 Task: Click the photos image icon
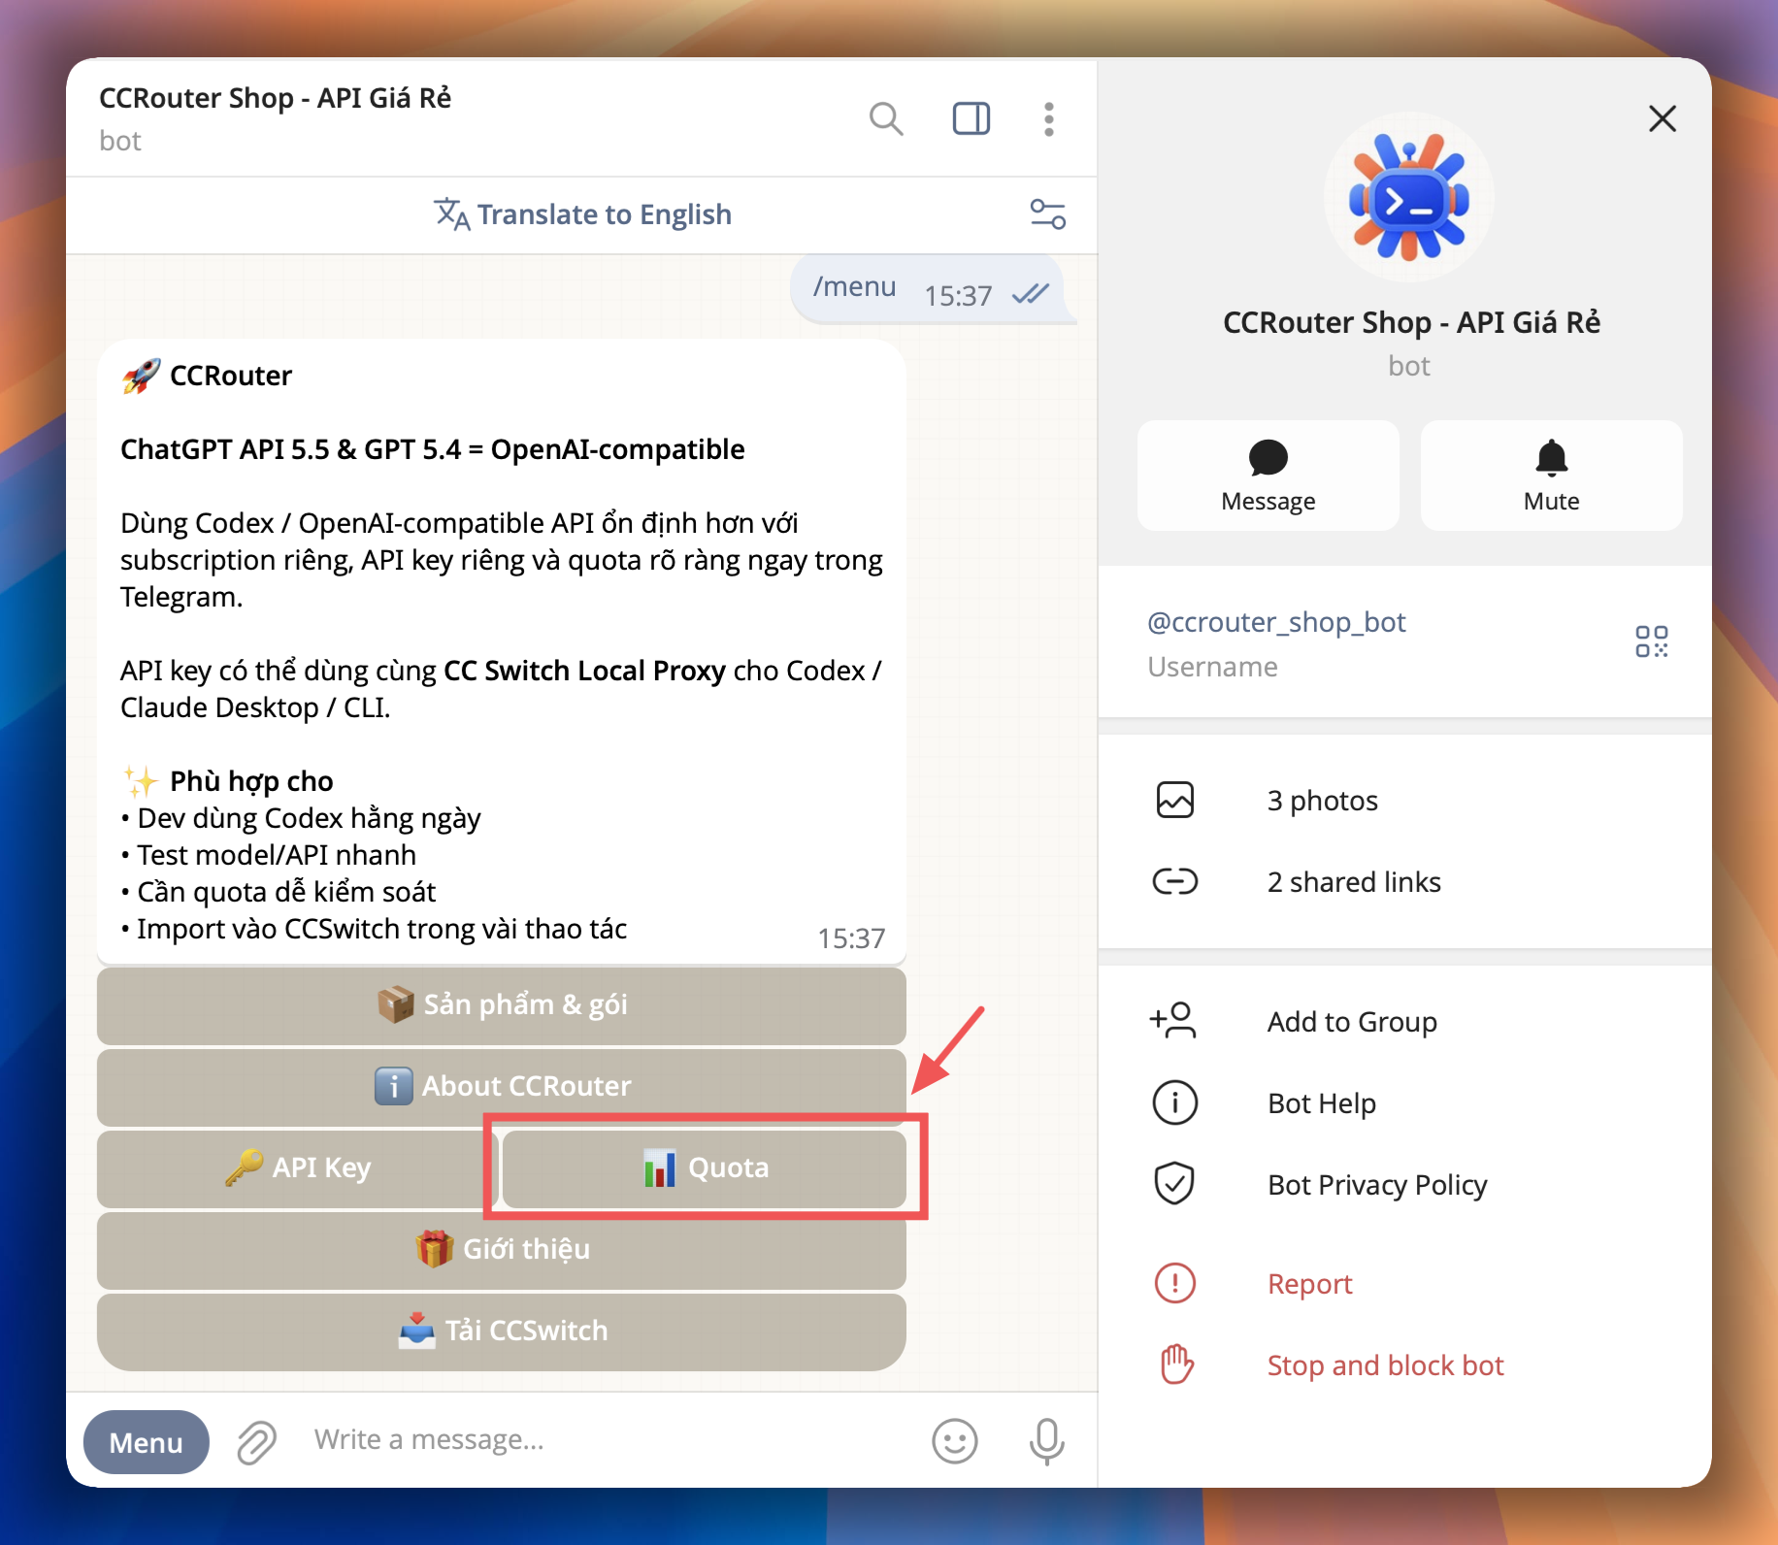click(x=1174, y=801)
